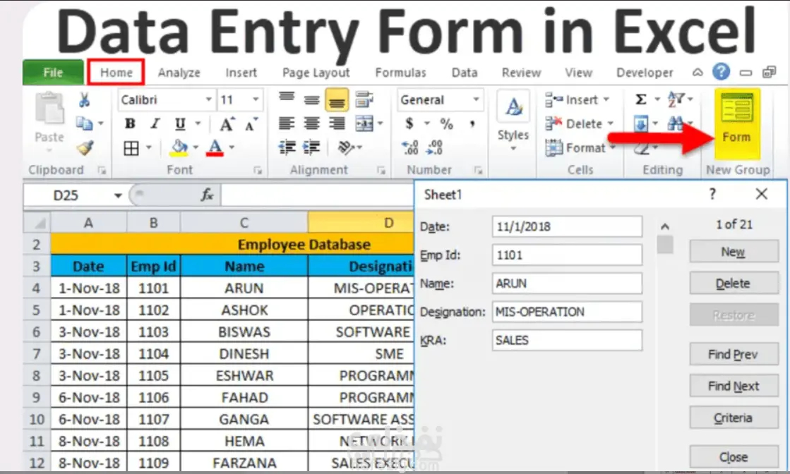Switch to the Page Layout tab
Viewport: 790px width, 474px height.
click(x=316, y=73)
